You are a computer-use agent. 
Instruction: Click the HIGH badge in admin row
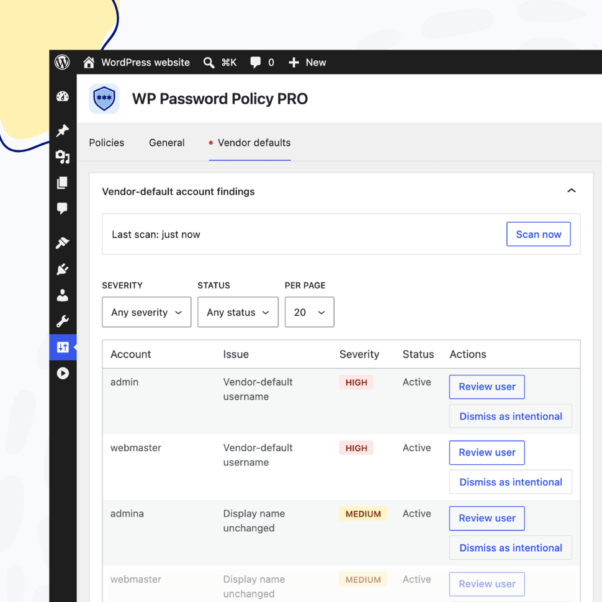pos(356,382)
